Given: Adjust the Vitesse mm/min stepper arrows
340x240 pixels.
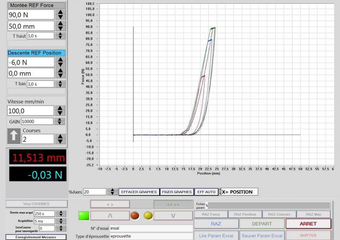Looking at the screenshot, I should click(60, 110).
